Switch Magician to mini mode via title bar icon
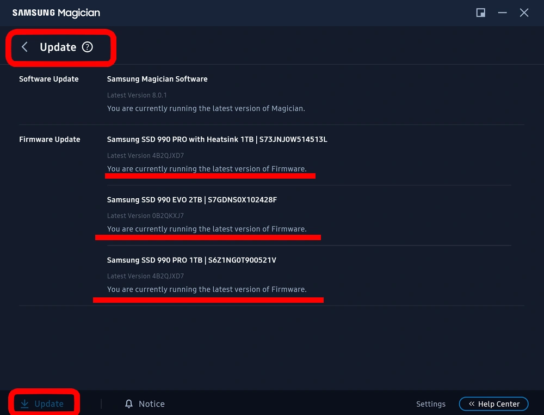The height and width of the screenshot is (415, 544). 480,13
